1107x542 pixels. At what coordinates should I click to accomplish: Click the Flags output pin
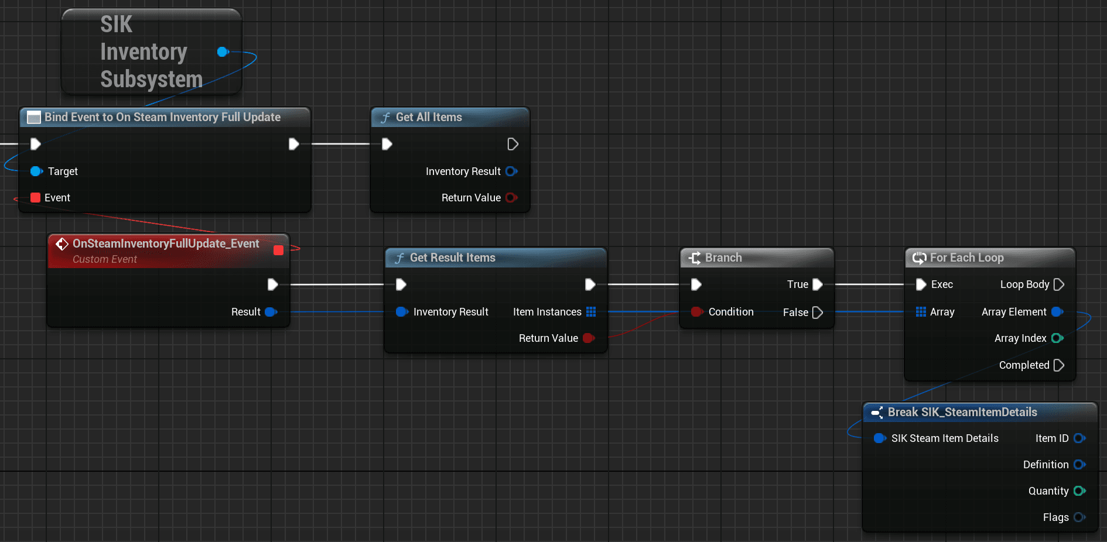(1079, 517)
